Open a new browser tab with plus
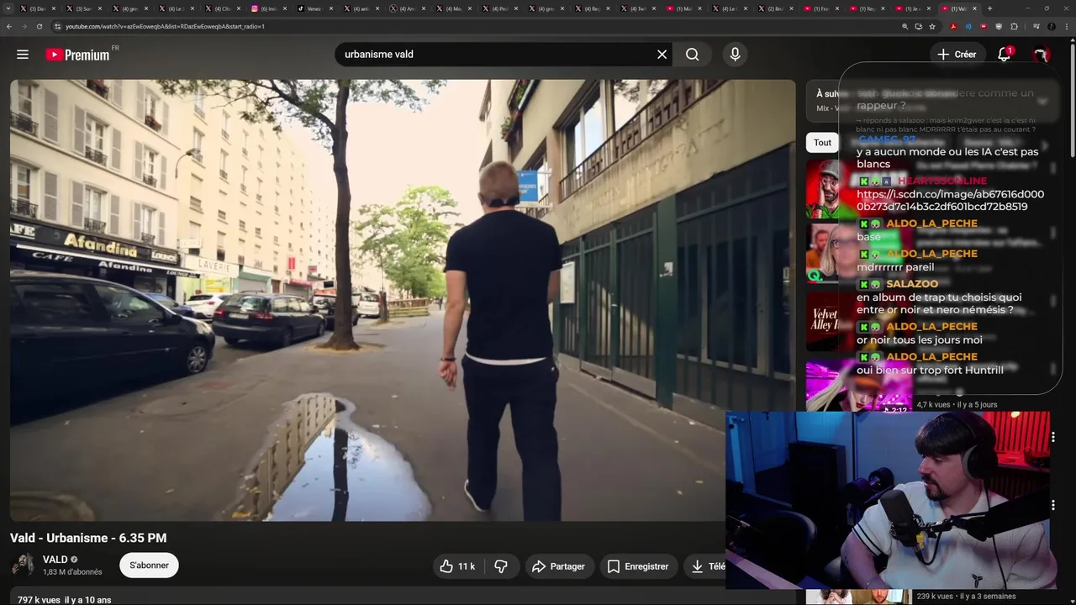This screenshot has width=1076, height=605. point(989,8)
